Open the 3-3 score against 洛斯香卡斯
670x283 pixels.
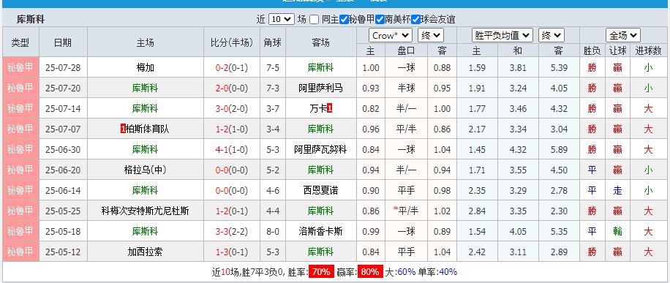pos(222,232)
